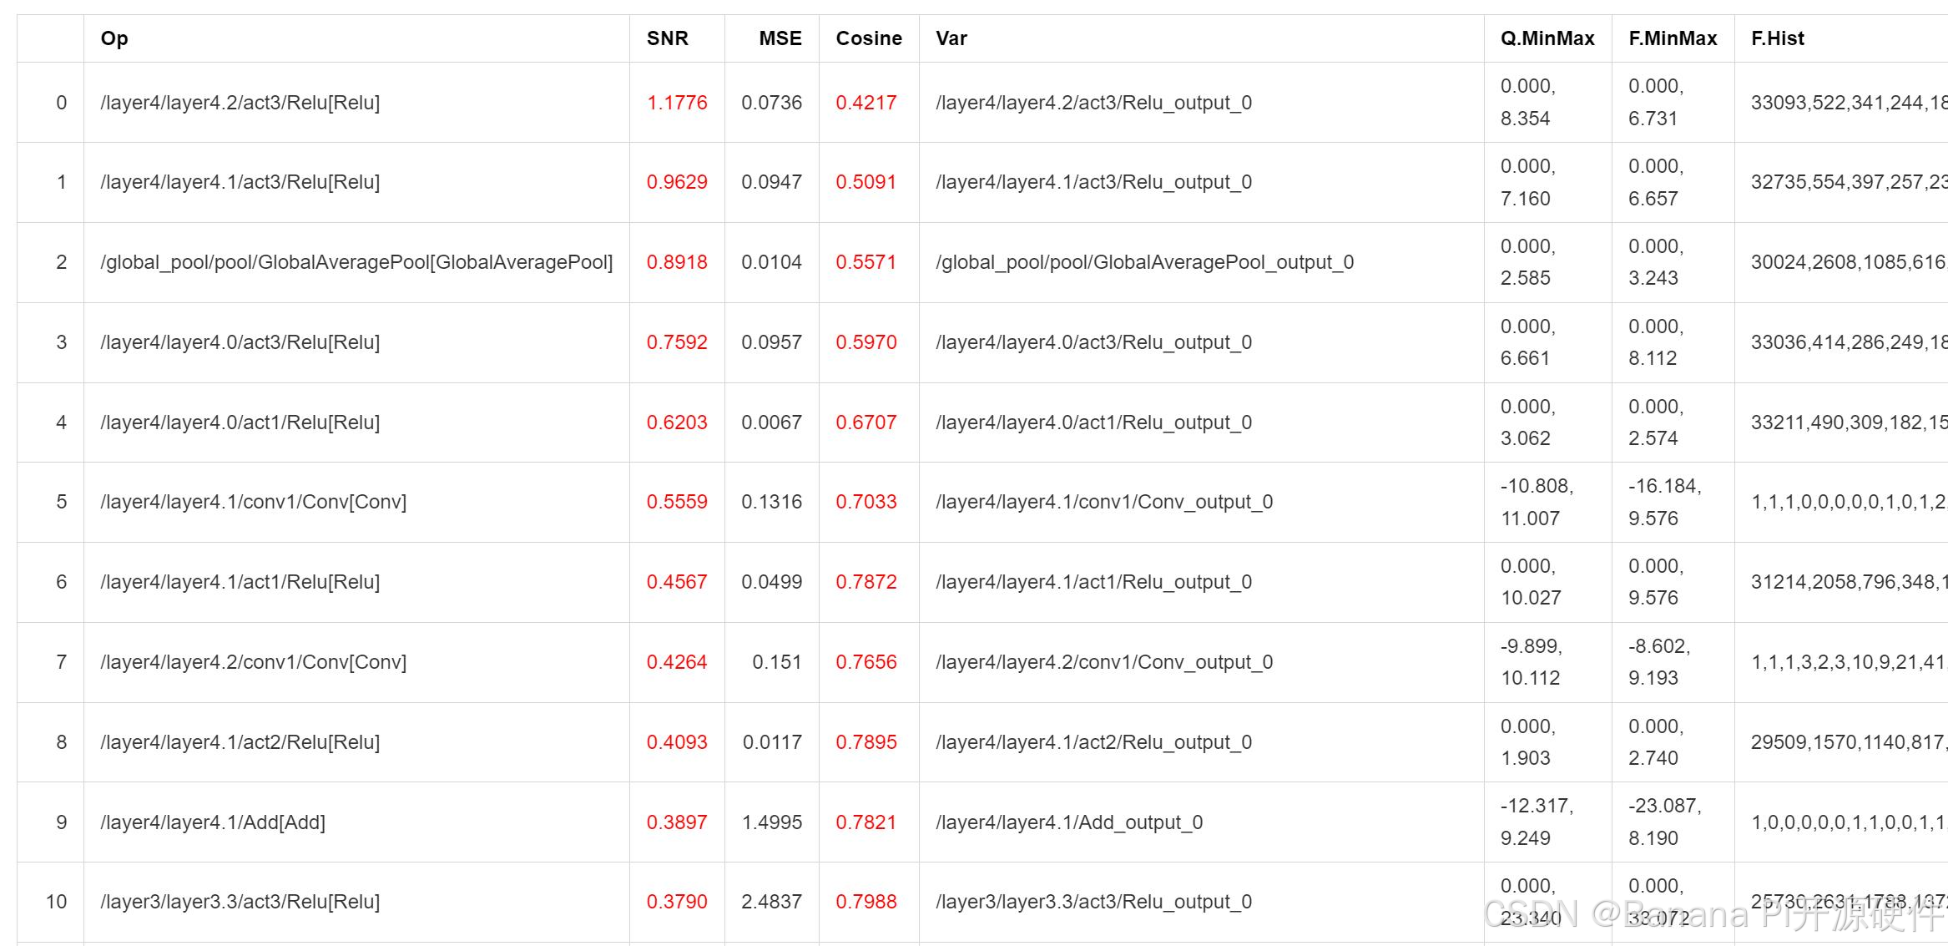Click cosine value 0.5091
Screen dimensions: 1948x946
[865, 182]
